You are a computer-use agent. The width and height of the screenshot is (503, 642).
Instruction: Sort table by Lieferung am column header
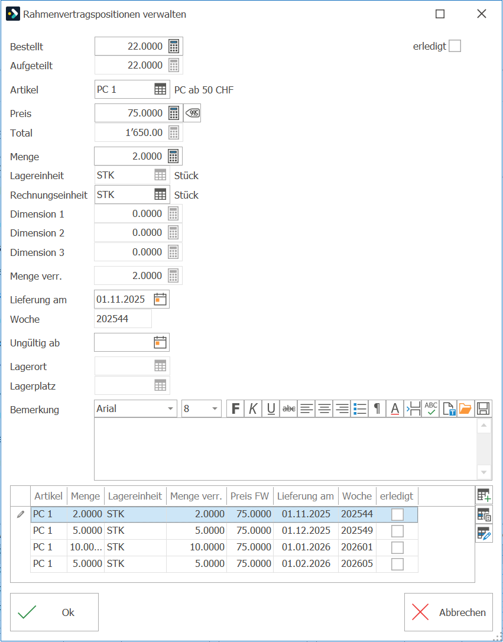pyautogui.click(x=306, y=496)
